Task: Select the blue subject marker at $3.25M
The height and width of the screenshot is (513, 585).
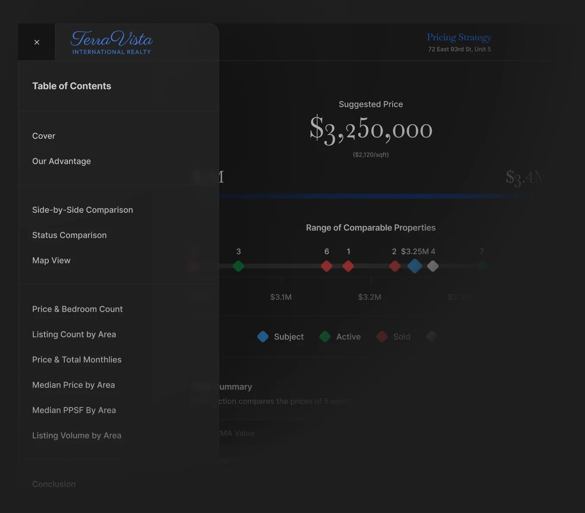Action: click(415, 266)
